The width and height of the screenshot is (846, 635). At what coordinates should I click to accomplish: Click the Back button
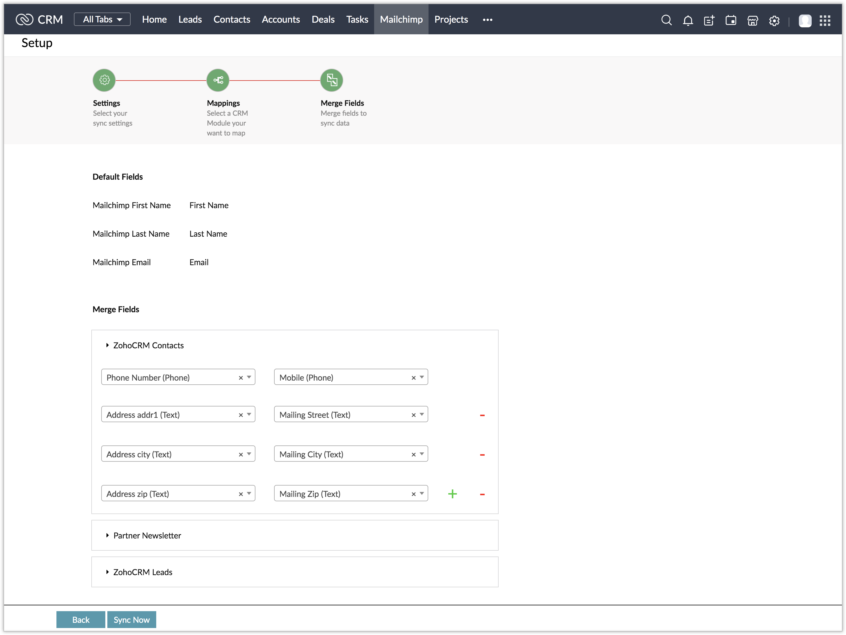81,619
